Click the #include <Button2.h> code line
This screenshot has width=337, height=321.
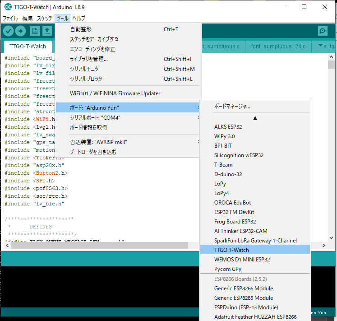pyautogui.click(x=36, y=173)
